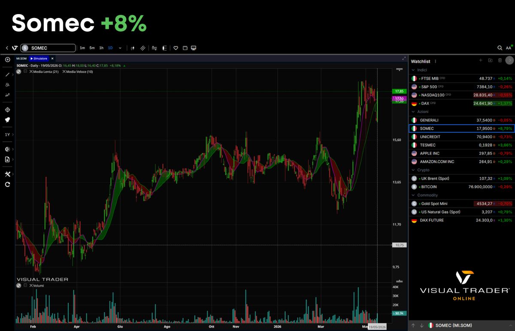515x331 pixels.
Task: Switch to the MI.SOM chart tab
Action: (x=21, y=58)
